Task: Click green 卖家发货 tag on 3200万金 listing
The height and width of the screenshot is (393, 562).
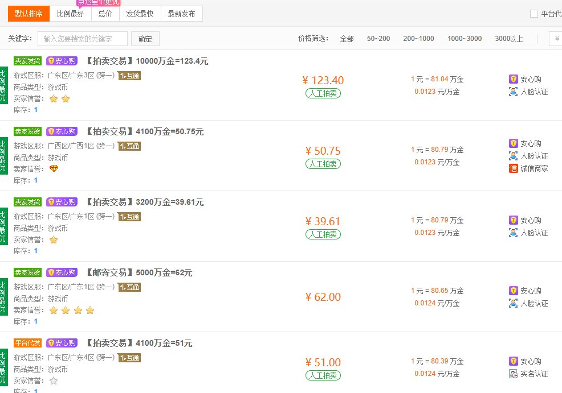Action: pos(27,202)
